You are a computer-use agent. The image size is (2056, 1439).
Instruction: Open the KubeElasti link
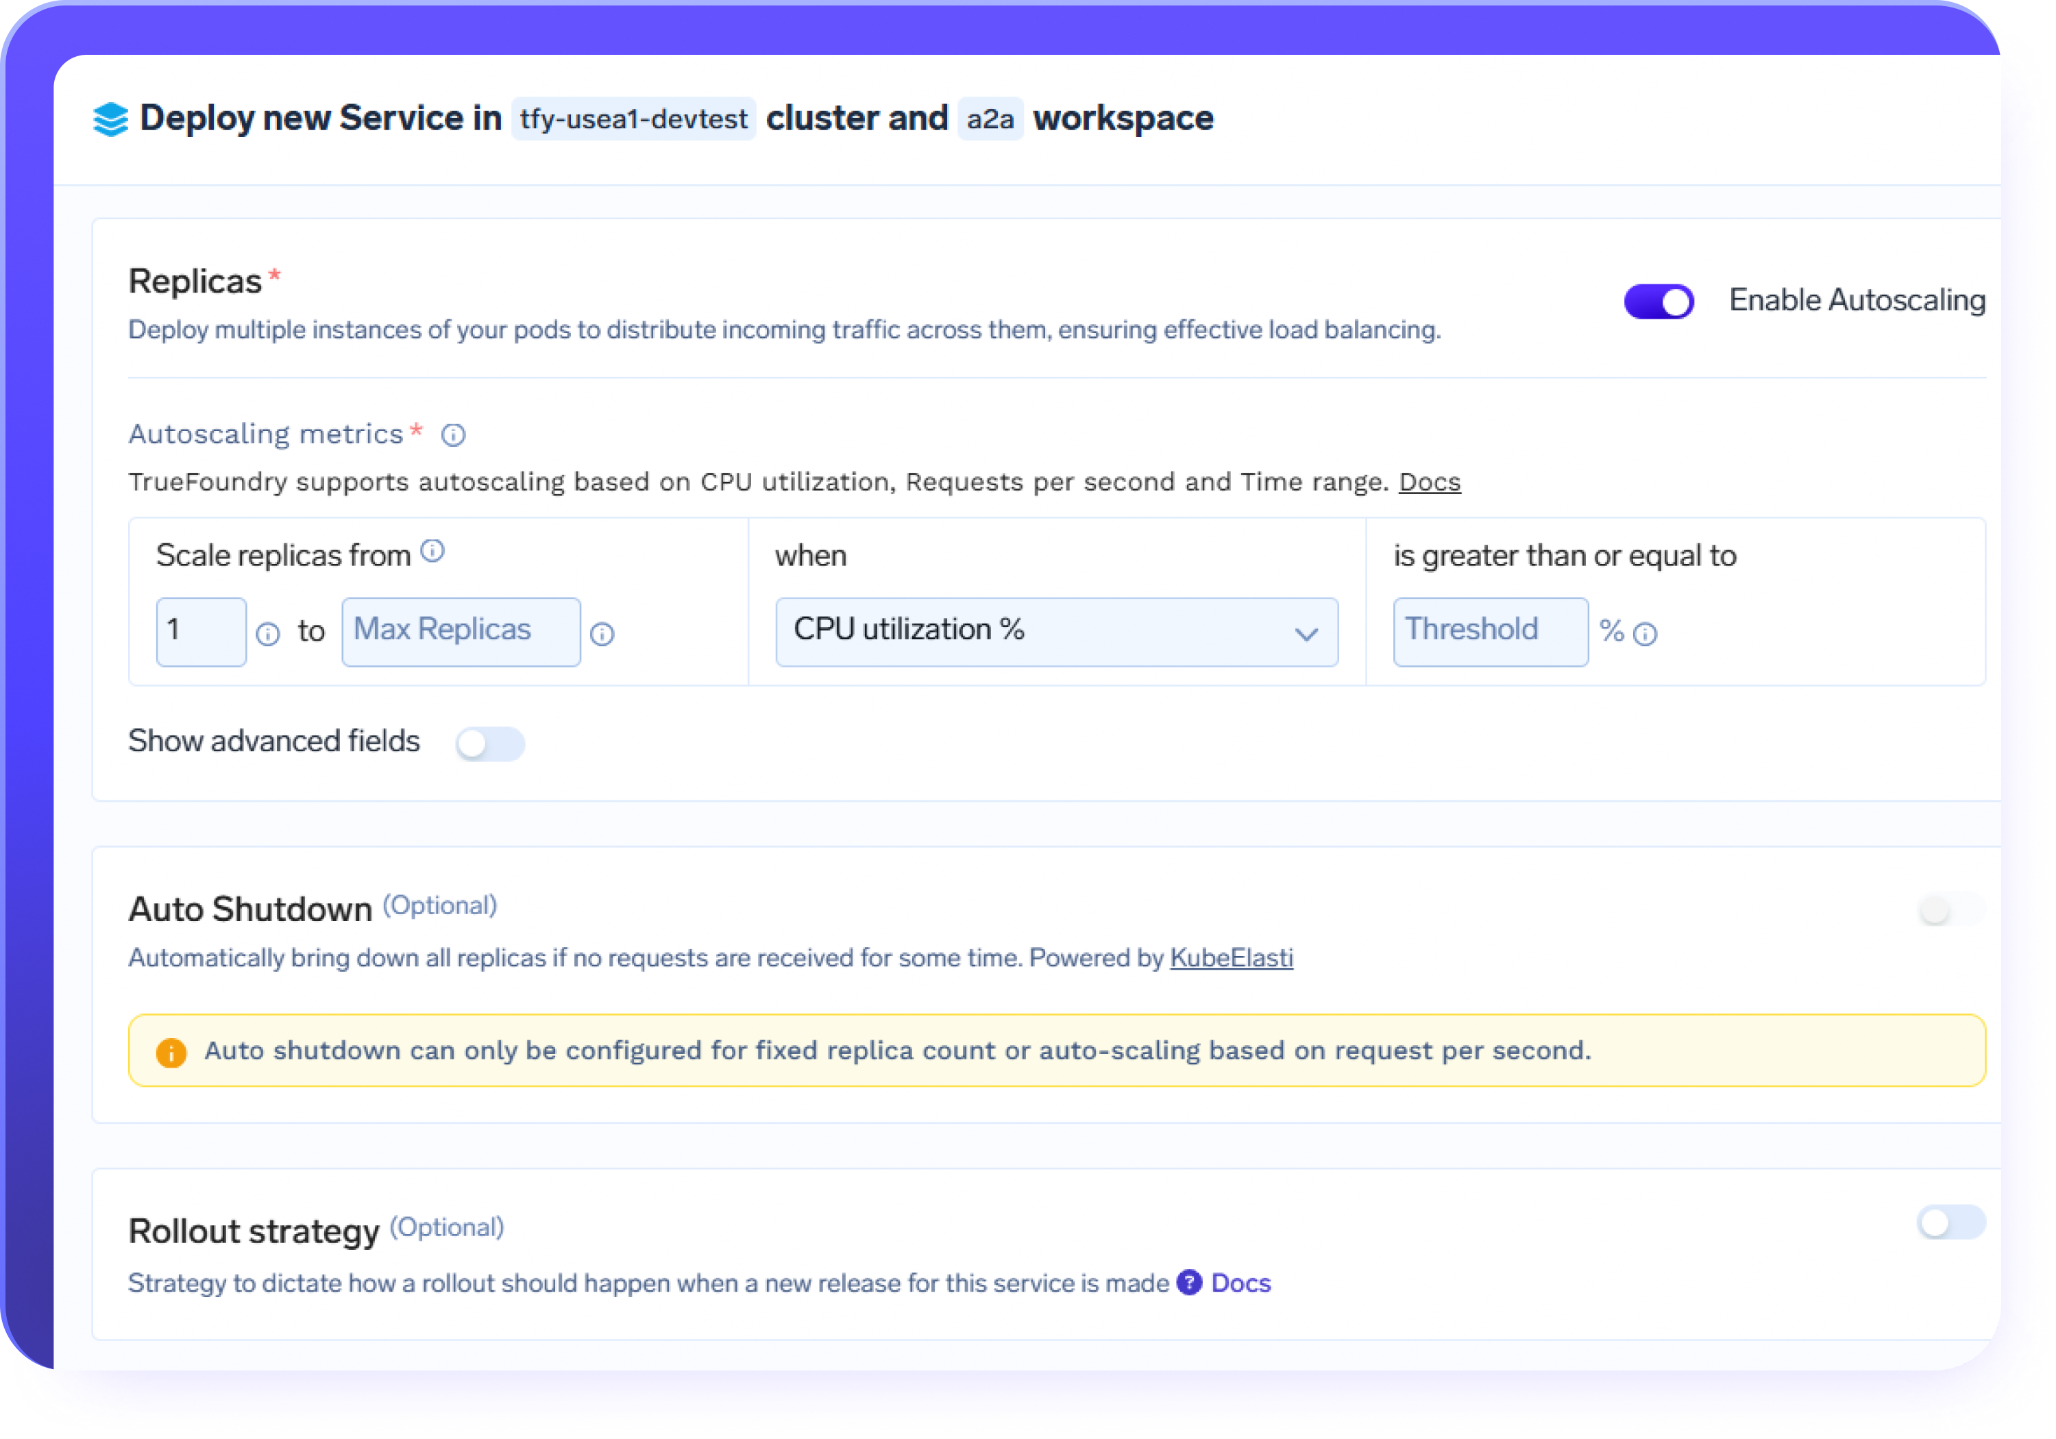coord(1232,957)
